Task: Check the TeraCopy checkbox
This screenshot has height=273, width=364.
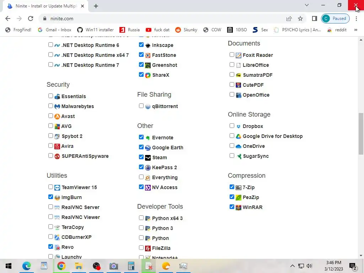Action: click(50, 226)
